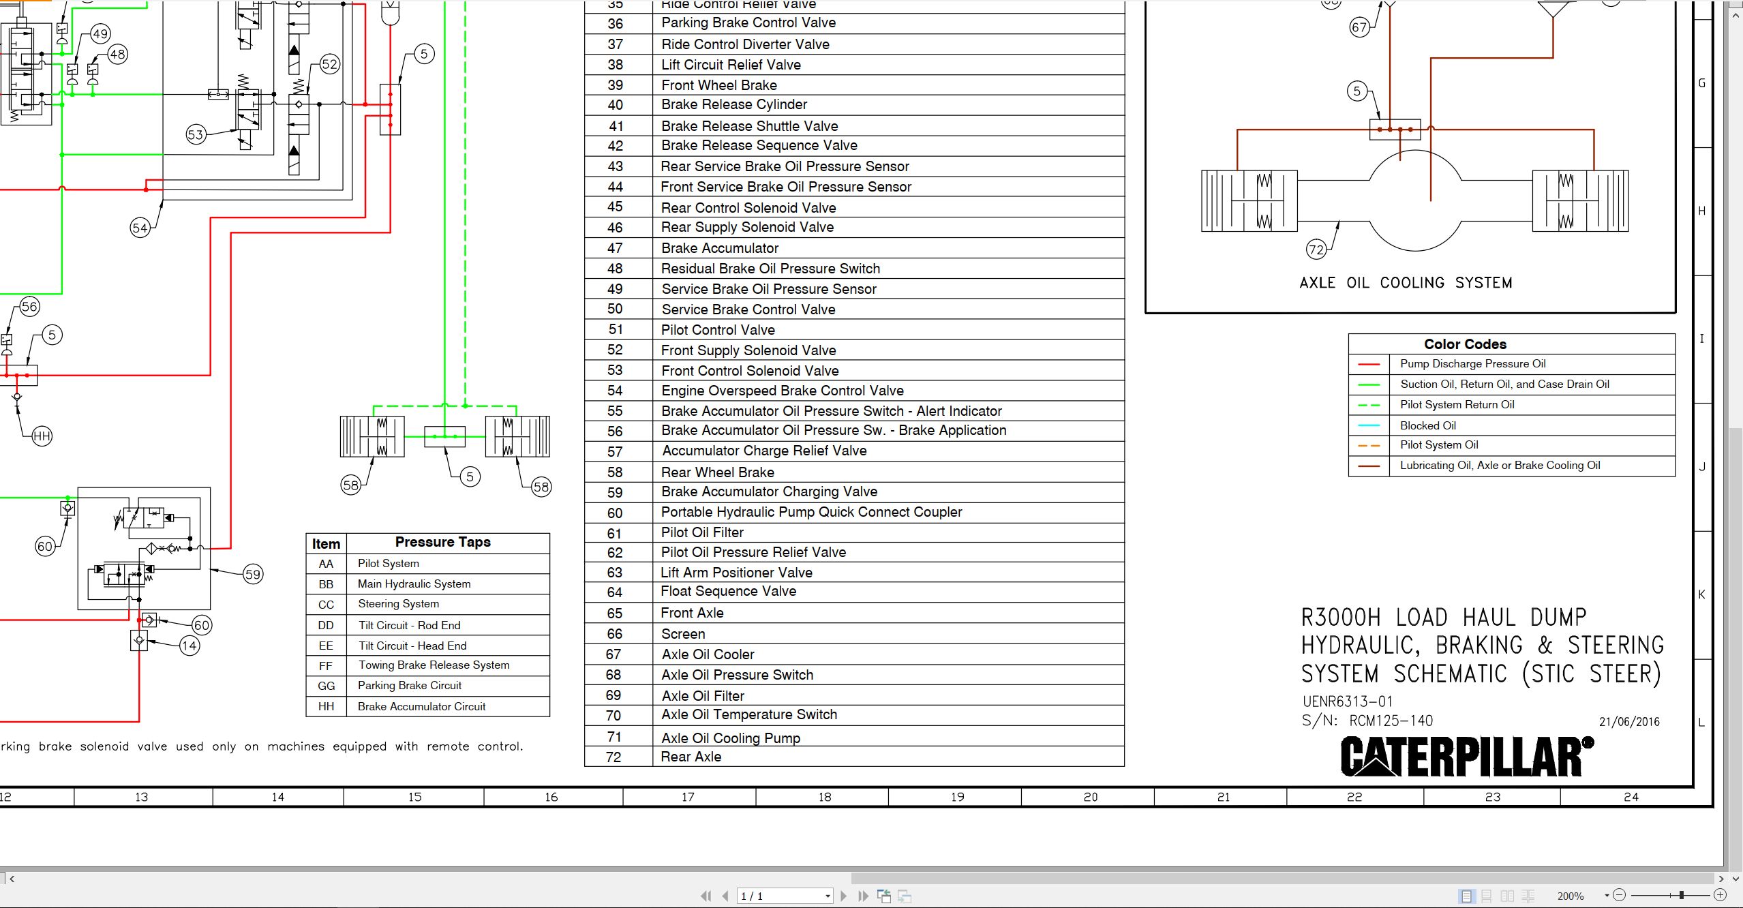Click the 'AXLE OIL COOLING SYSTEM' title
This screenshot has height=908, width=1743.
coord(1406,283)
